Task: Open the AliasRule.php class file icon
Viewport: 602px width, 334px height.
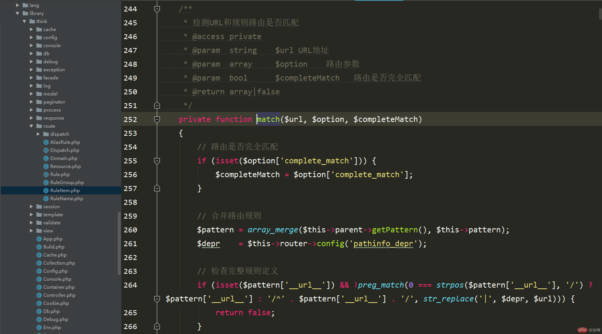Action: coord(46,142)
